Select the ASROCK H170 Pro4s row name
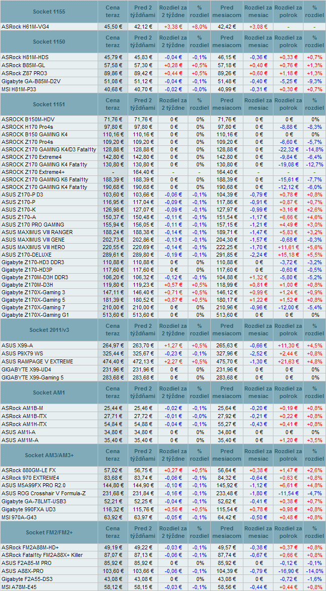The width and height of the screenshot is (326, 591). (28, 127)
